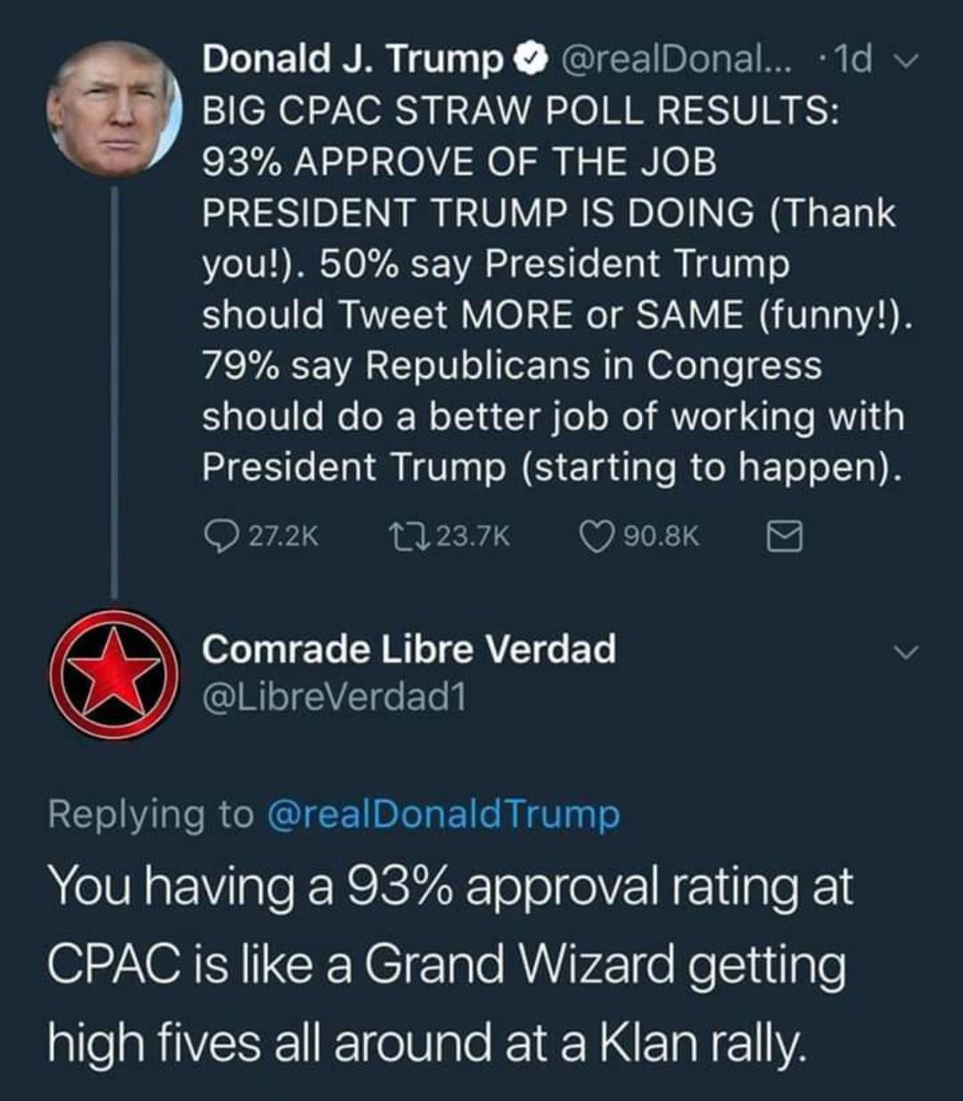Tap the blue verified badge

click(x=531, y=62)
